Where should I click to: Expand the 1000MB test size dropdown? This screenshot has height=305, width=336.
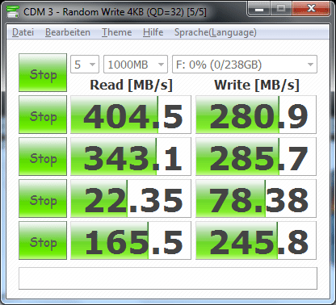click(136, 65)
